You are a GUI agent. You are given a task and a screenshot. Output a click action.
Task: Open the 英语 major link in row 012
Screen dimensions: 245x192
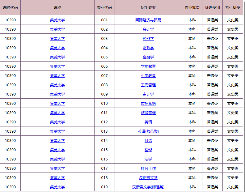pos(148,122)
